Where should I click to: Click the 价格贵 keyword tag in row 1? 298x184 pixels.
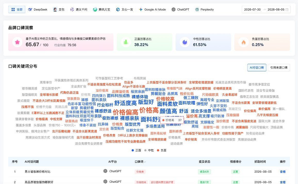point(140,172)
